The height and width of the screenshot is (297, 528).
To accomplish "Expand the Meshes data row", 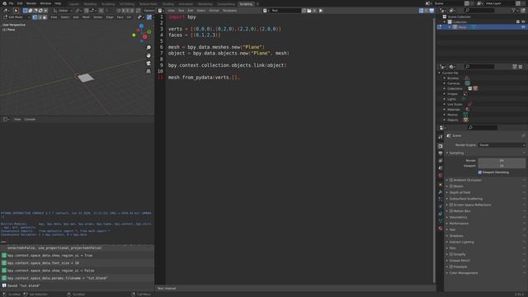I will pos(445,115).
